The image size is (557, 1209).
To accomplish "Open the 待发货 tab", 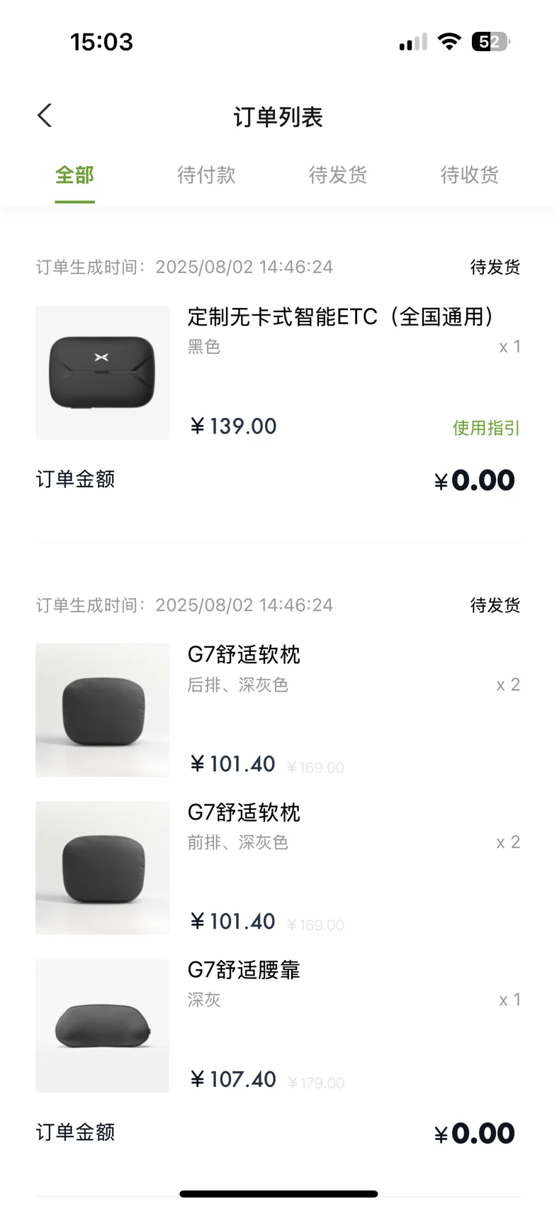I will click(338, 175).
